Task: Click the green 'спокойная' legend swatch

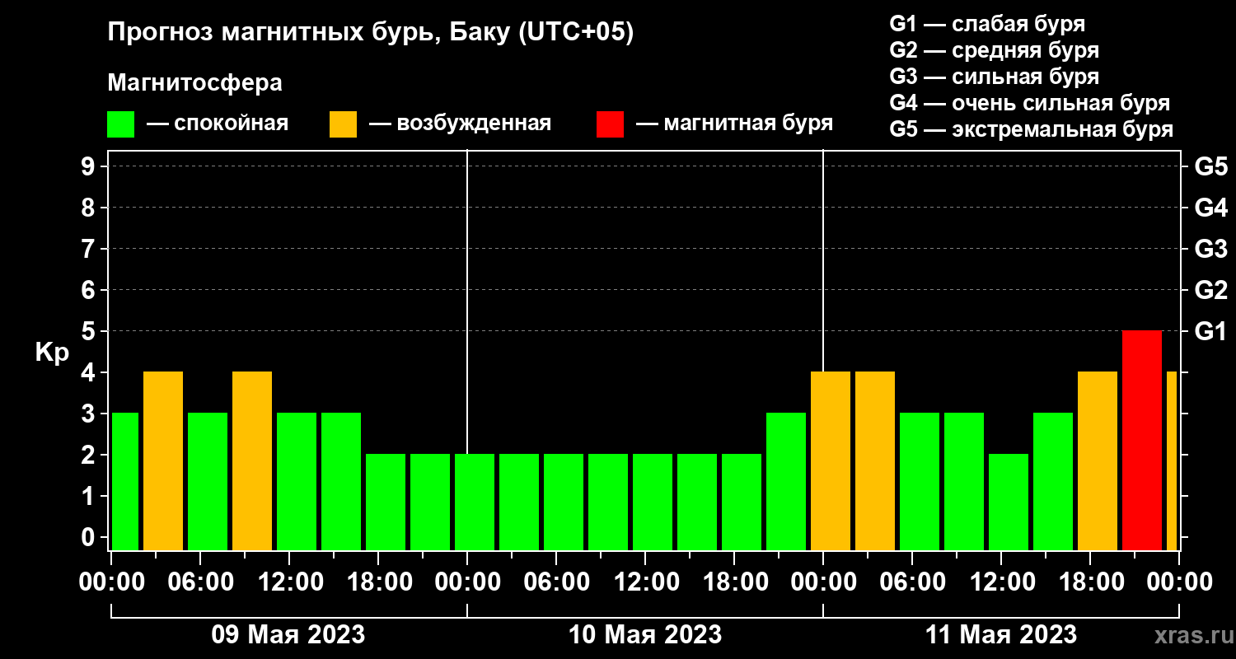Action: pyautogui.click(x=120, y=124)
